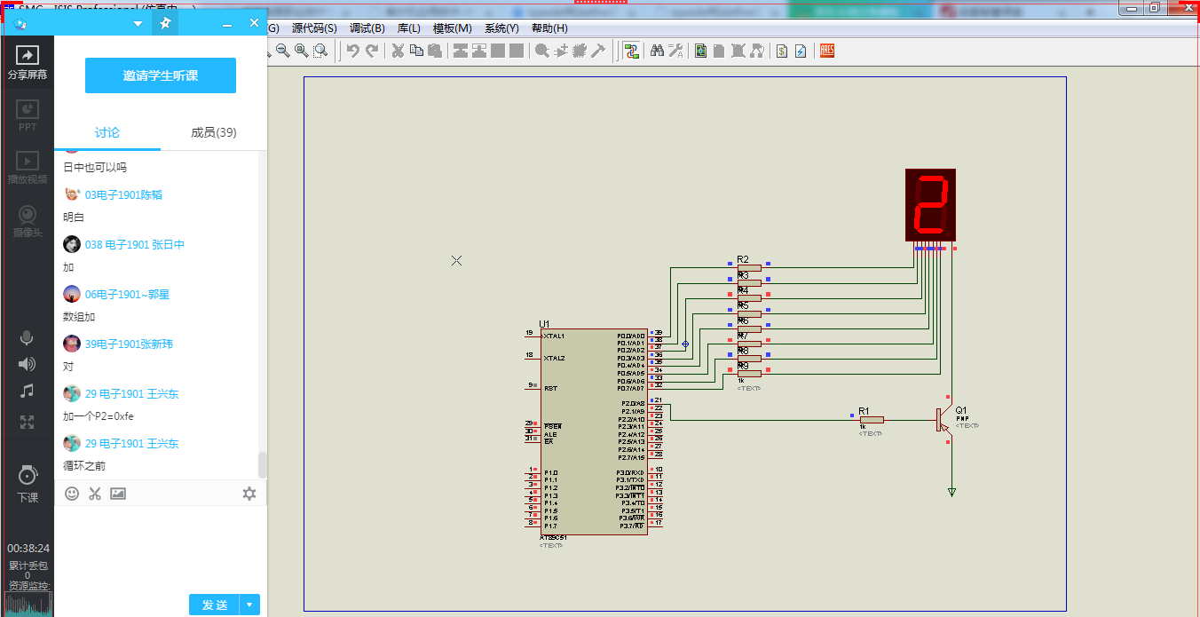Click the zoom out magnifier icon
The width and height of the screenshot is (1200, 617).
pos(283,51)
